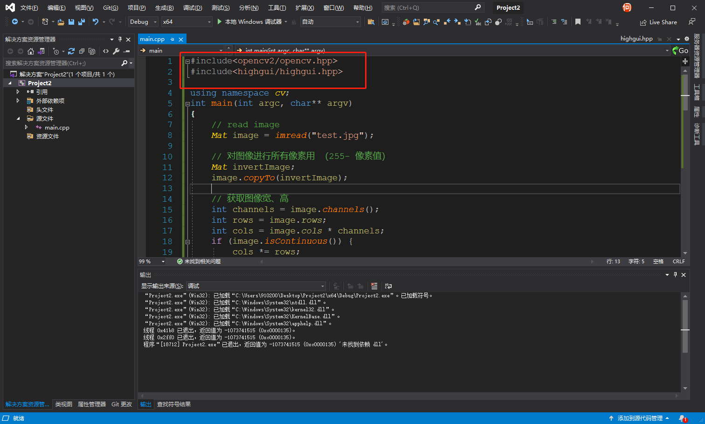Close the main.cpp tab
Screen dimensions: 705x424
(x=181, y=40)
